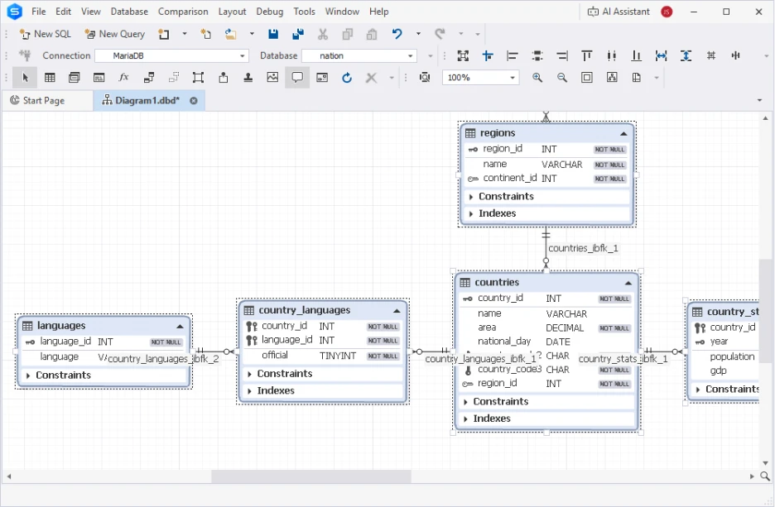Expand Indexes in the regions table
The height and width of the screenshot is (507, 775).
470,213
